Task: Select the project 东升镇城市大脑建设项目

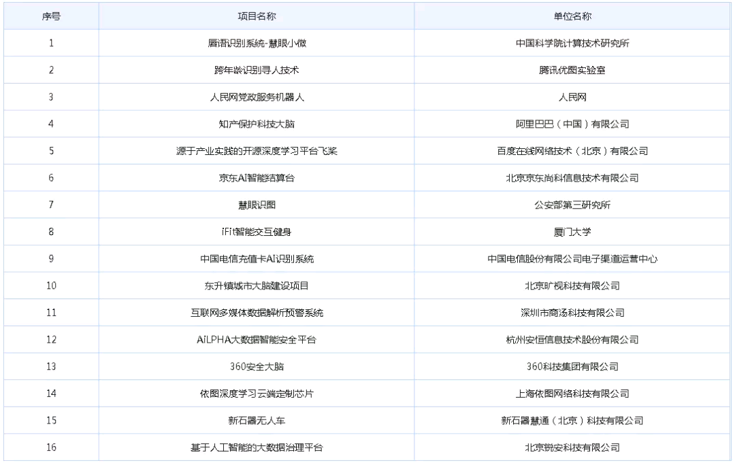Action: (257, 286)
